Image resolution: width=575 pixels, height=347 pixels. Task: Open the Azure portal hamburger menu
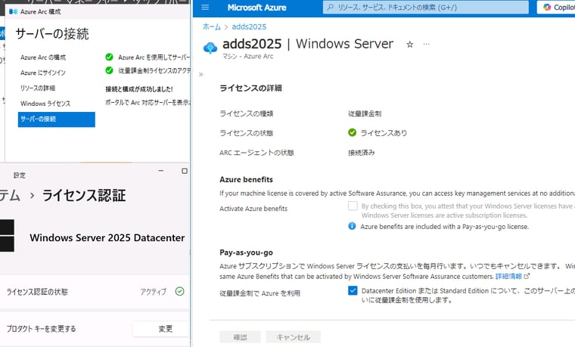(205, 8)
